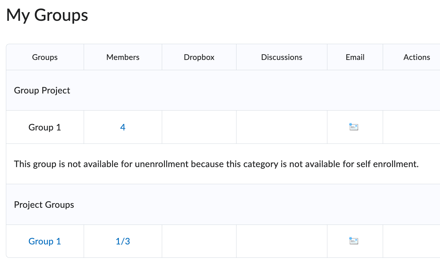This screenshot has height=264, width=440.
Task: Click the black Group 1 text under Group Project
Action: coord(44,127)
